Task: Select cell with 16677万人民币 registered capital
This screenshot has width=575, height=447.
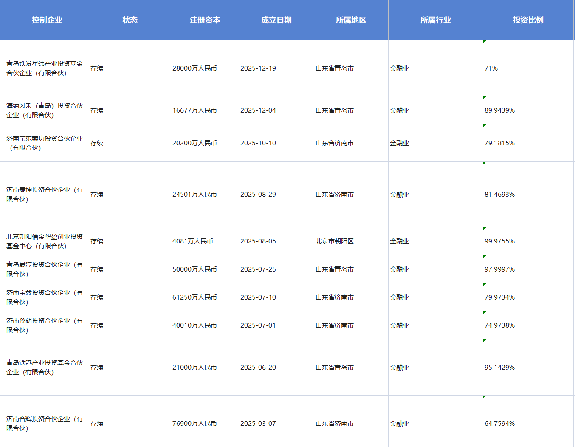Action: [205, 110]
